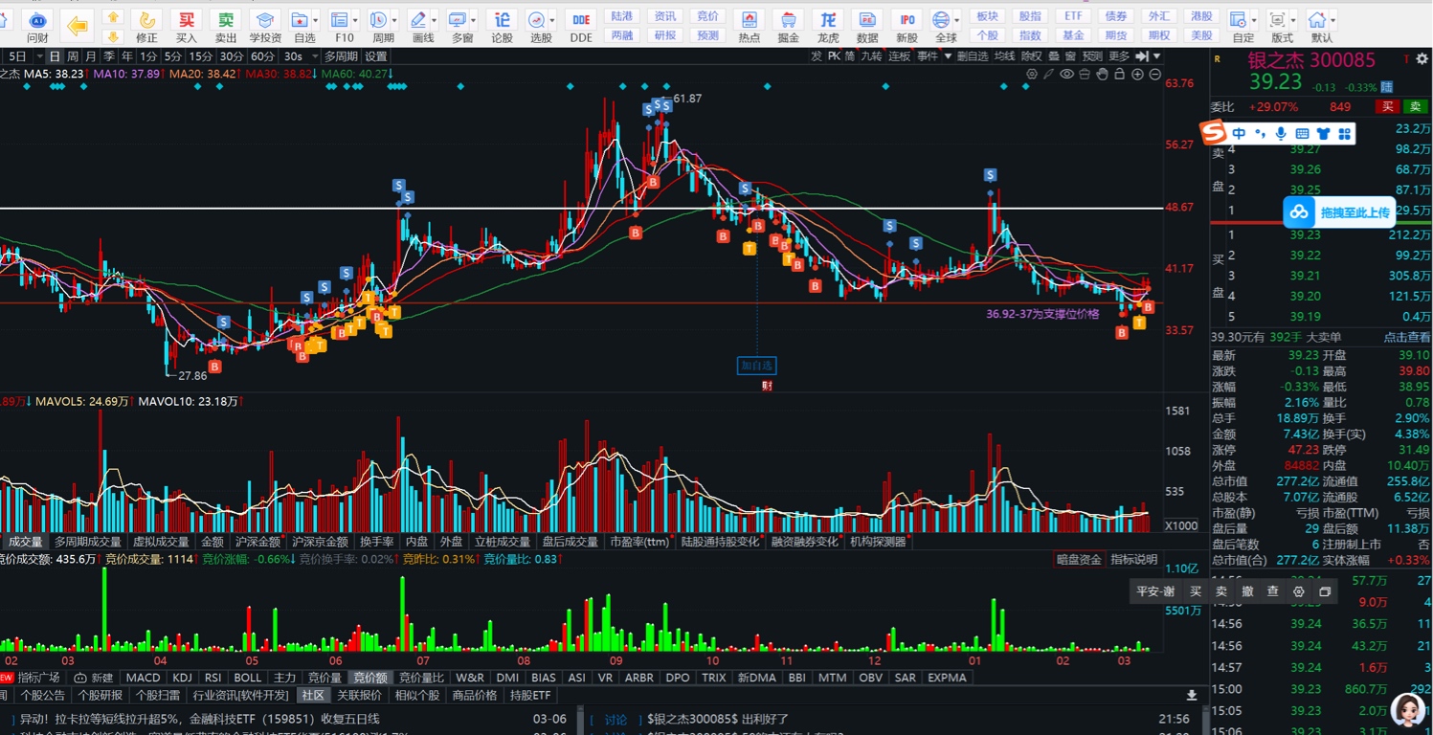Click the ETF market button
1433x735 pixels.
point(1073,16)
